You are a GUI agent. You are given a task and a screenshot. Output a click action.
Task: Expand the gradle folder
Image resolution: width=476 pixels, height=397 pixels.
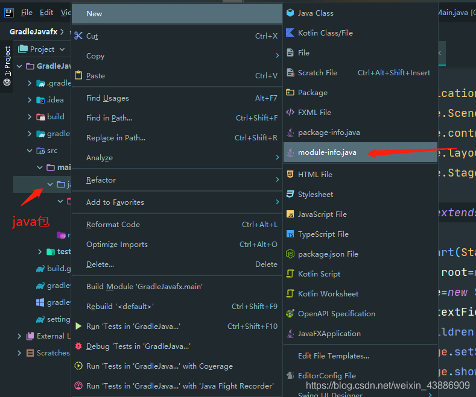(x=30, y=134)
